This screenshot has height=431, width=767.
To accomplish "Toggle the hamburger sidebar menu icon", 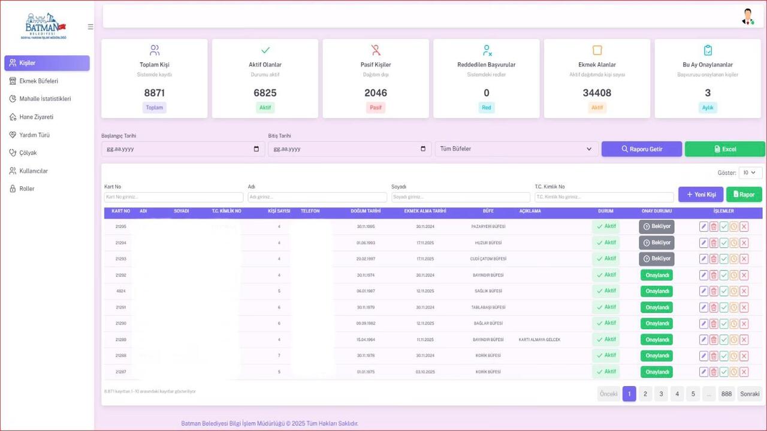I will tap(90, 26).
